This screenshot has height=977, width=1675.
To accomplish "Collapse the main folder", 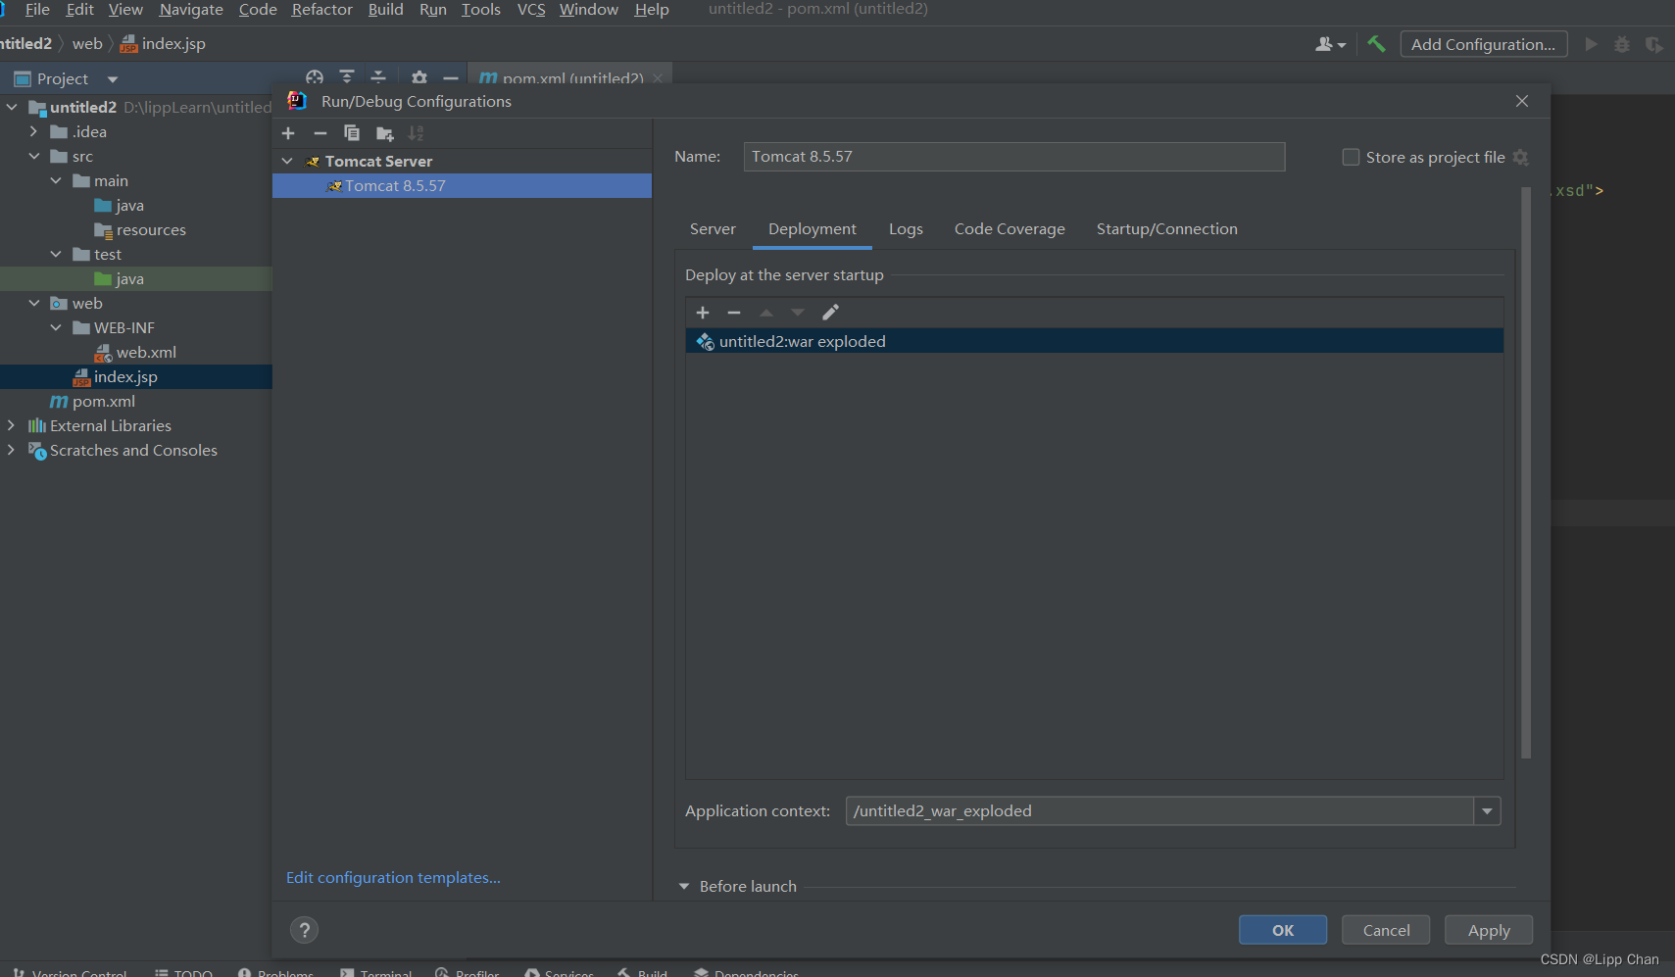I will 56,180.
